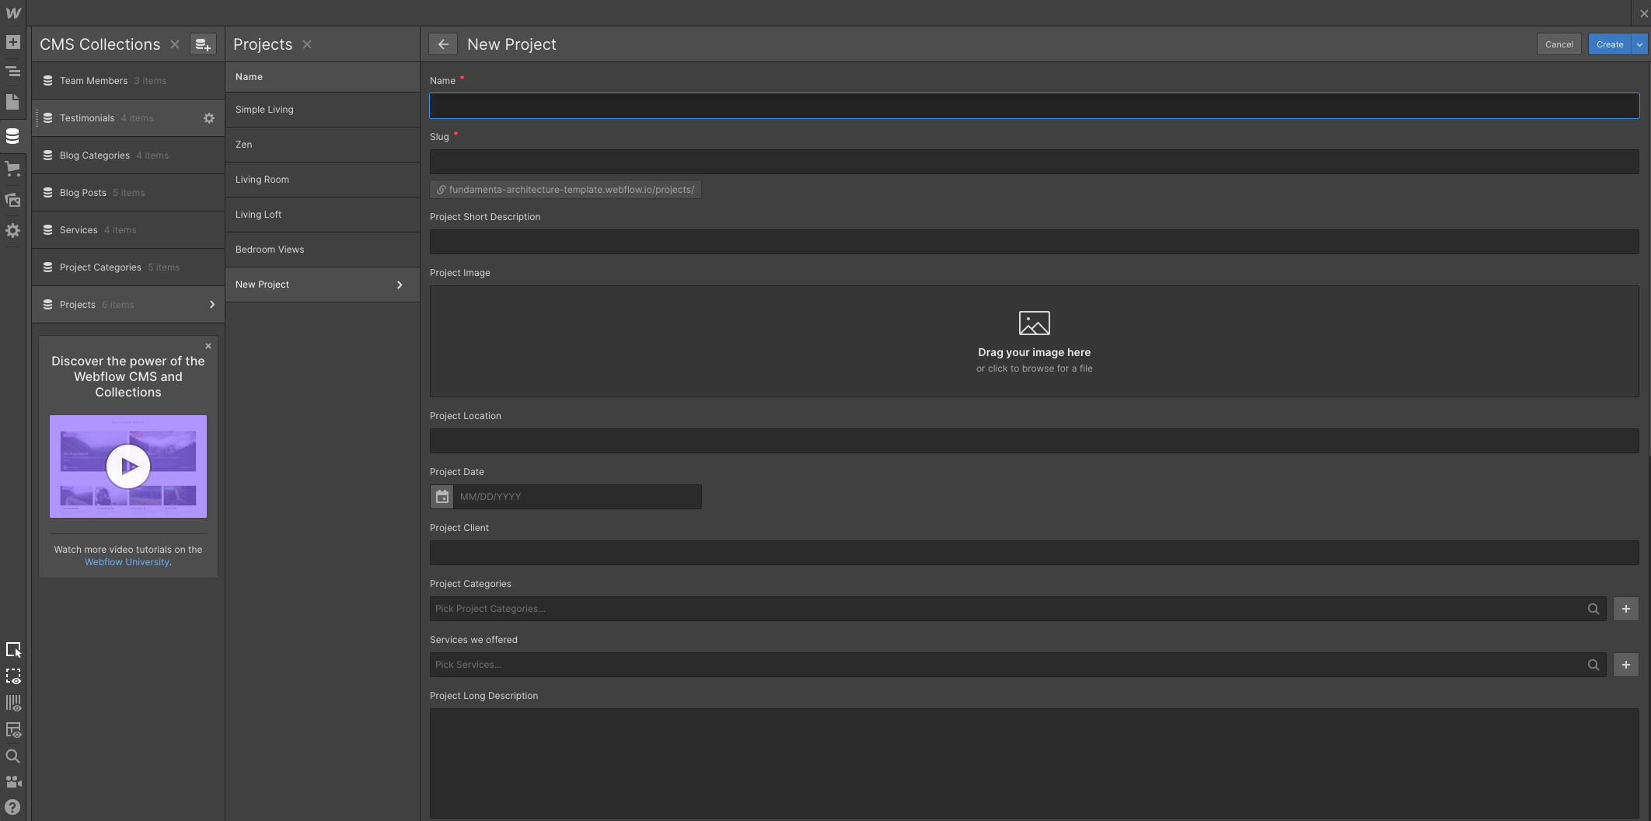Focus the Project Location input field

click(x=1034, y=441)
